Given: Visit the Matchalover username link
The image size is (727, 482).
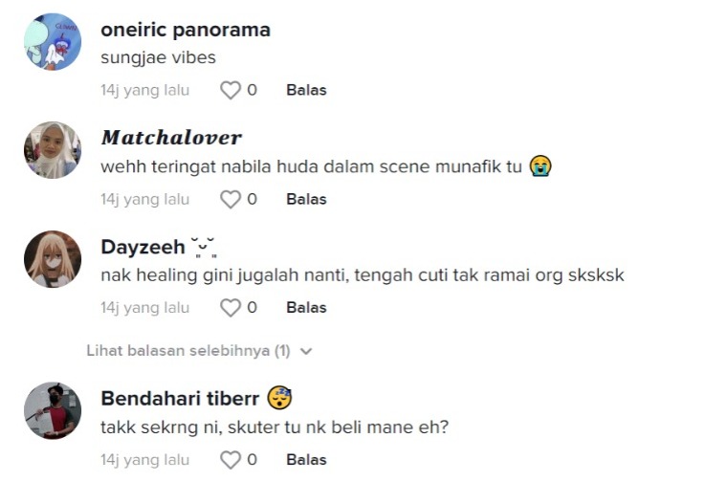Looking at the screenshot, I should 171,138.
